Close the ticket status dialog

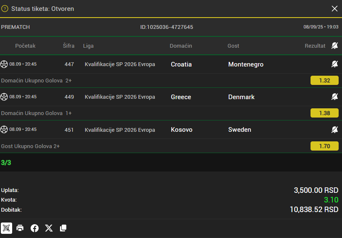pyautogui.click(x=334, y=9)
